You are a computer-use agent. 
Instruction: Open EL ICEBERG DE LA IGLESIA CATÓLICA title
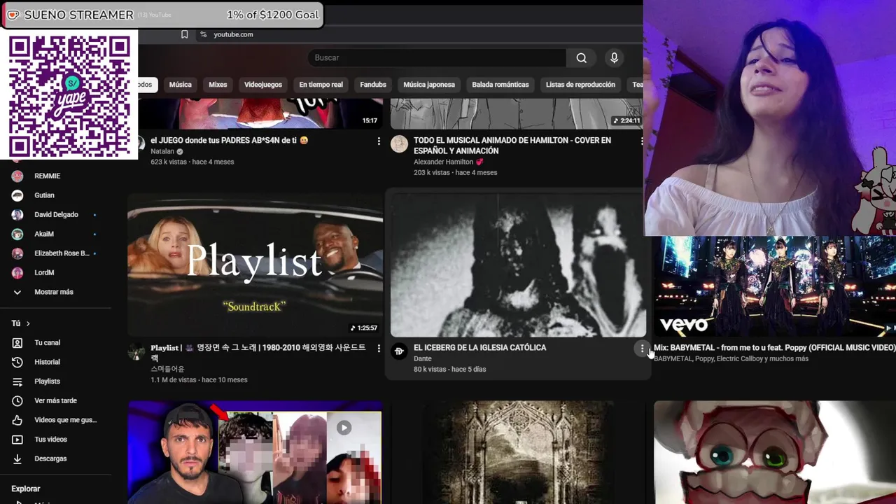coord(479,348)
